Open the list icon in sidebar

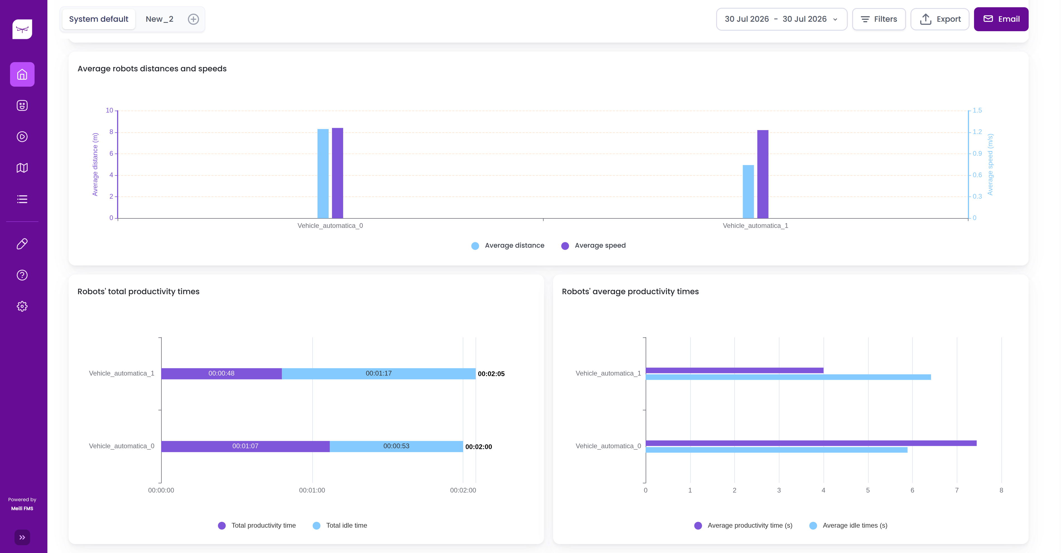(x=22, y=199)
